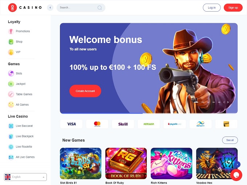Screen dimensions: 247x185
Task: Click the Log in button
Action: click(x=212, y=8)
